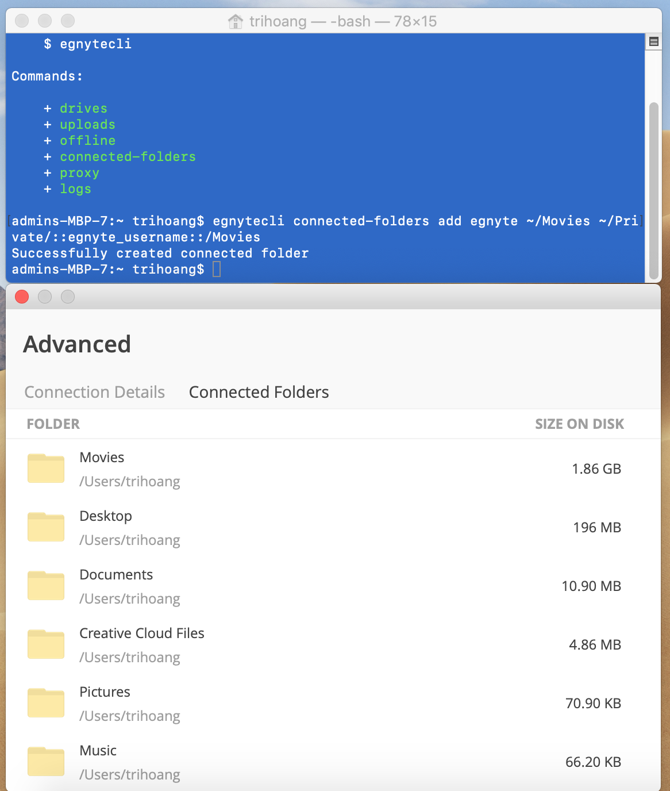Click the /Users/trihoang path under Pictures

pos(130,716)
